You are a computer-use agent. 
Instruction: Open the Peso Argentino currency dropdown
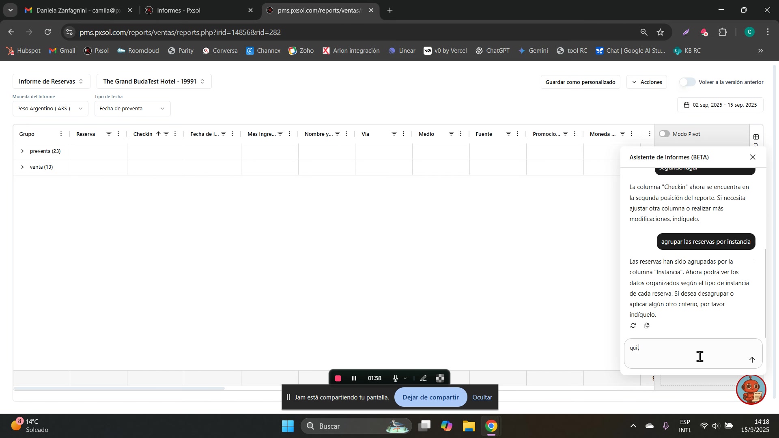(x=50, y=109)
